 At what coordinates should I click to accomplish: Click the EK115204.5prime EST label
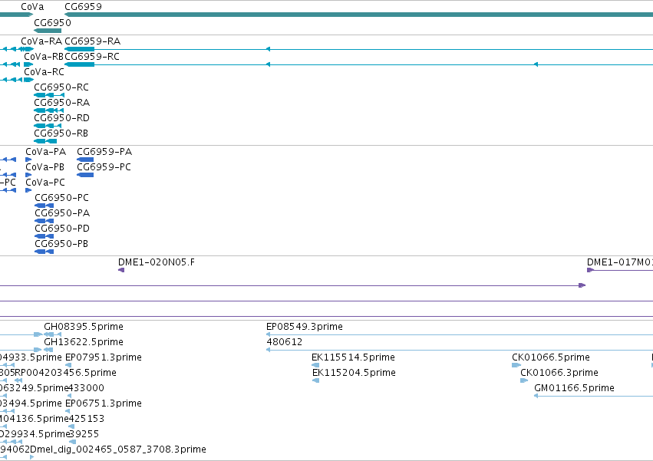(354, 373)
